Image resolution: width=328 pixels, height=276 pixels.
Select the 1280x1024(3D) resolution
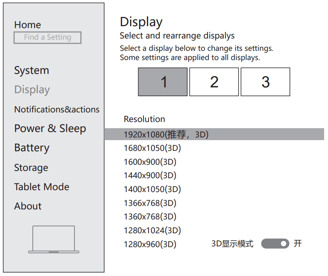[152, 230]
